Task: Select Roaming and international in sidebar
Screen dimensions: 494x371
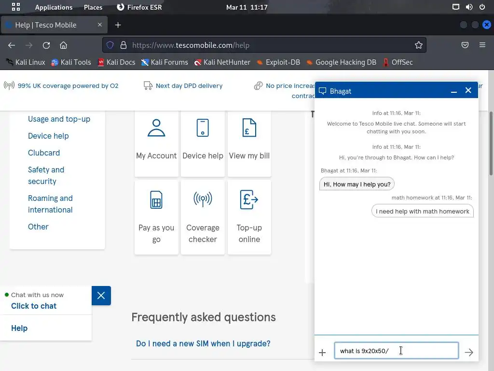Action: (50, 204)
